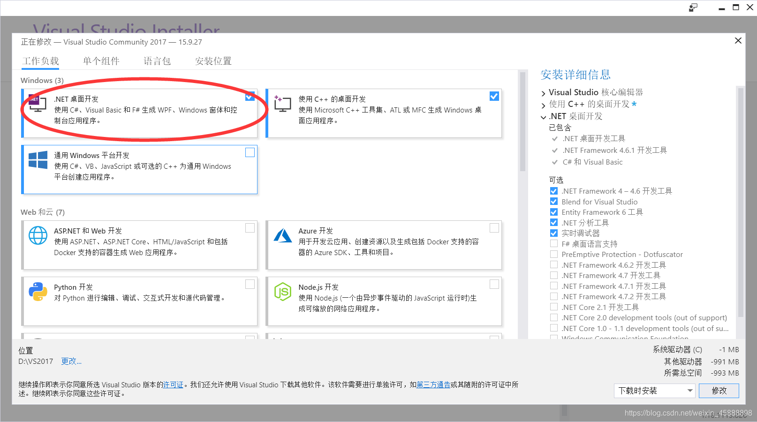Image resolution: width=757 pixels, height=422 pixels.
Task: Switch to the 工作负载 tab
Action: [41, 61]
